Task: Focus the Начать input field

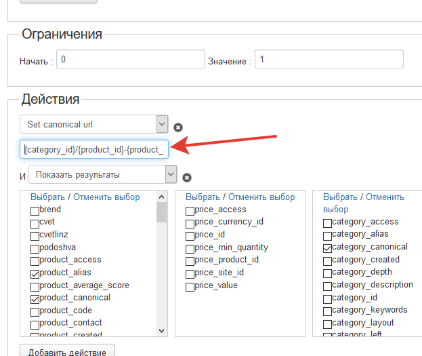Action: pos(130,60)
